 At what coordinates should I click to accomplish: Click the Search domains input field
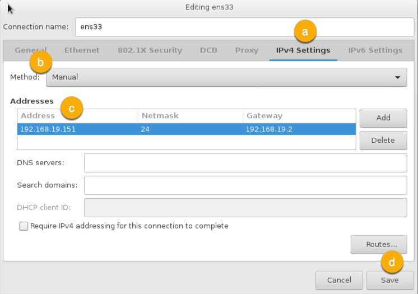point(245,185)
